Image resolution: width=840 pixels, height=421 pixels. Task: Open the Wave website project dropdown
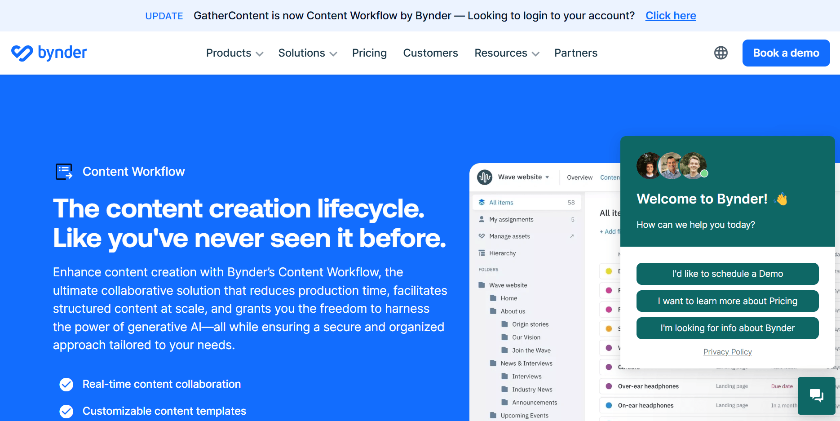point(523,177)
